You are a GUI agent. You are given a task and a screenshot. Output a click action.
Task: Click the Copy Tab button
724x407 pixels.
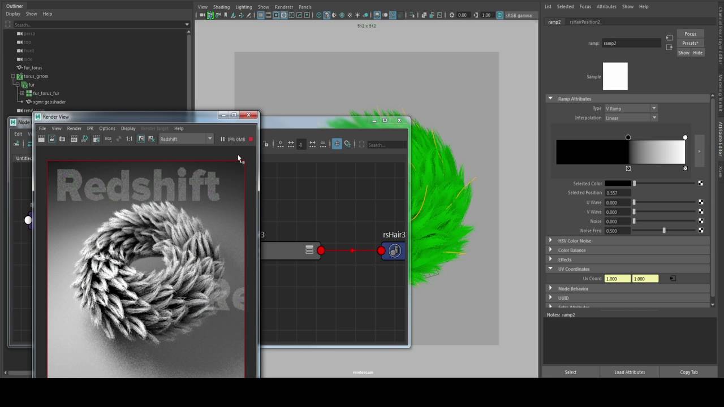(x=688, y=372)
